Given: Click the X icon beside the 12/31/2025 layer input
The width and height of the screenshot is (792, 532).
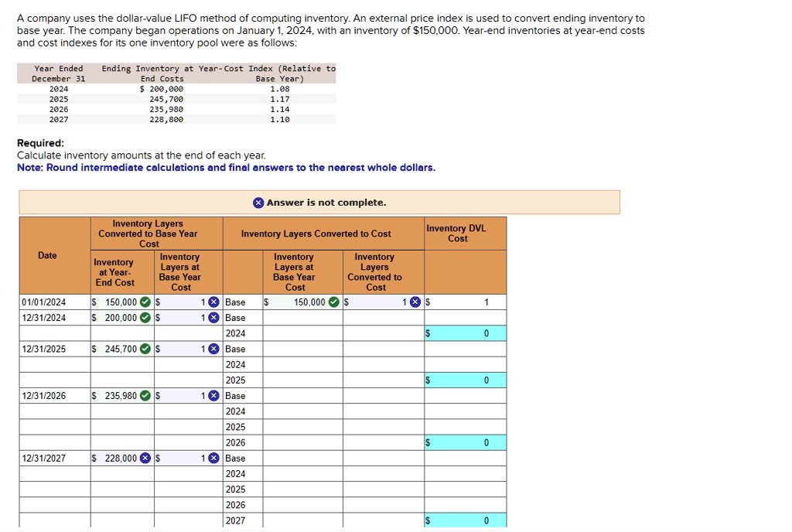Looking at the screenshot, I should (213, 348).
